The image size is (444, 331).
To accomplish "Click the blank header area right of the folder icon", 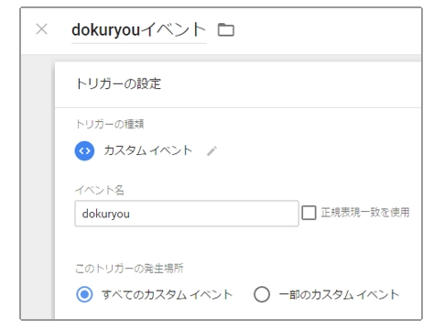I will (328, 30).
